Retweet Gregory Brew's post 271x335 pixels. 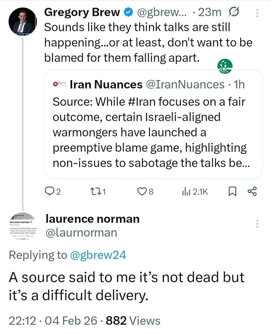(x=94, y=192)
